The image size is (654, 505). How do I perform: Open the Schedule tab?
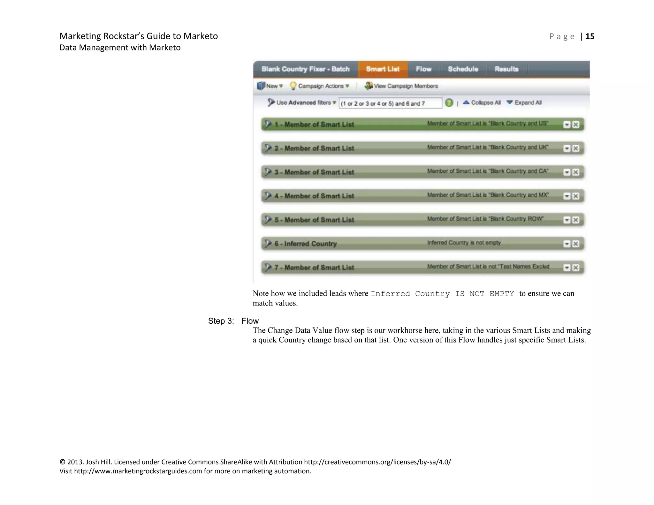(463, 69)
